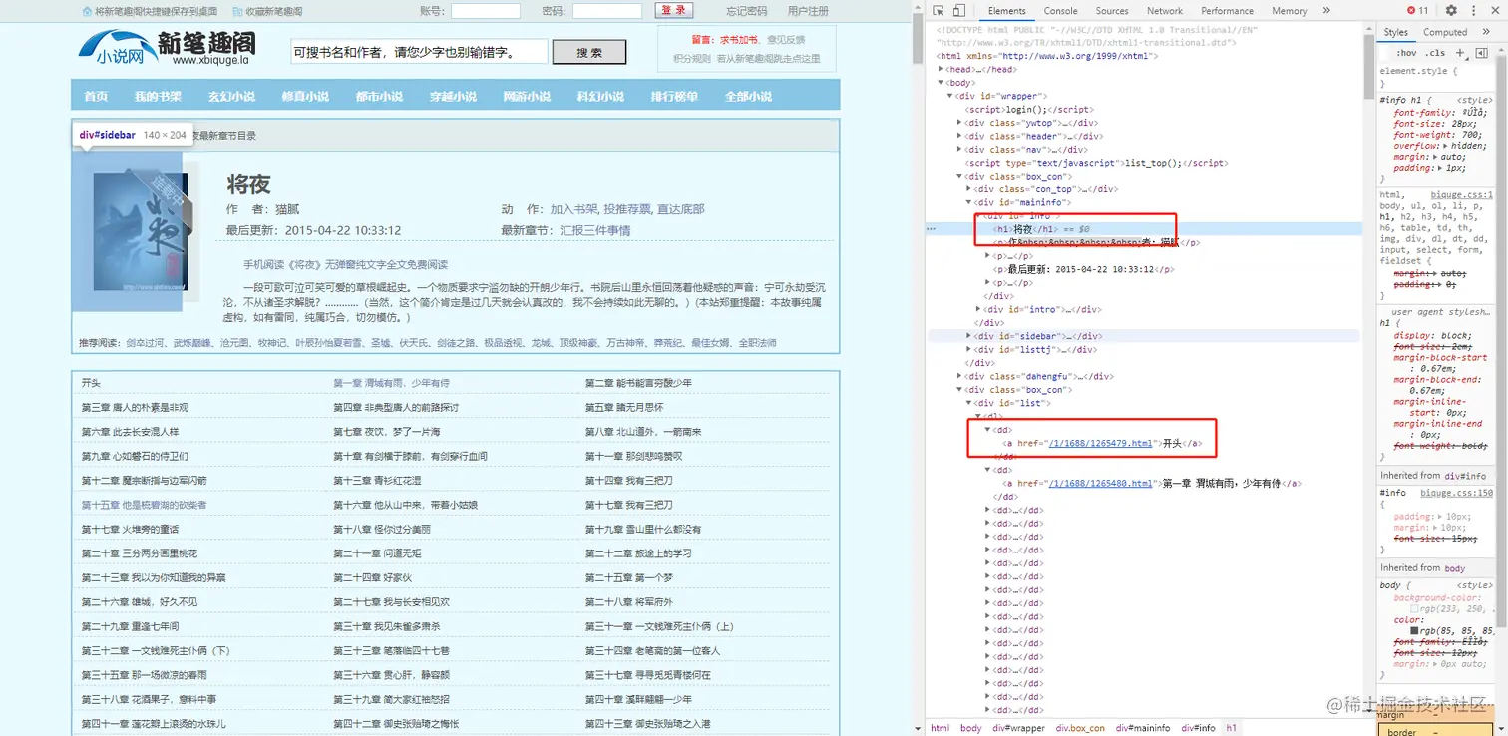Open the DevTools settings gear
The image size is (1508, 736).
[1451, 11]
